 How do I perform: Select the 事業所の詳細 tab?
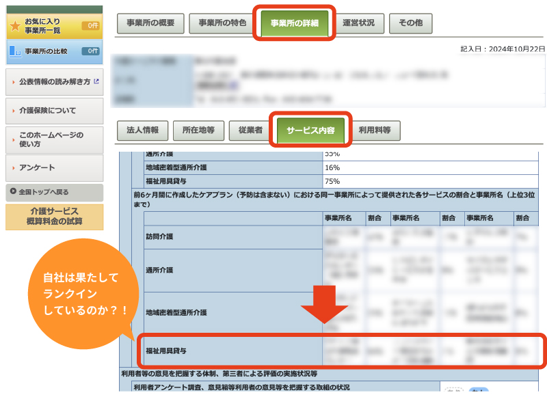pyautogui.click(x=295, y=23)
